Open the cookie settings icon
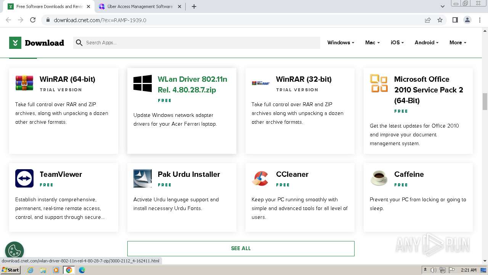Image resolution: width=488 pixels, height=275 pixels. click(x=14, y=251)
